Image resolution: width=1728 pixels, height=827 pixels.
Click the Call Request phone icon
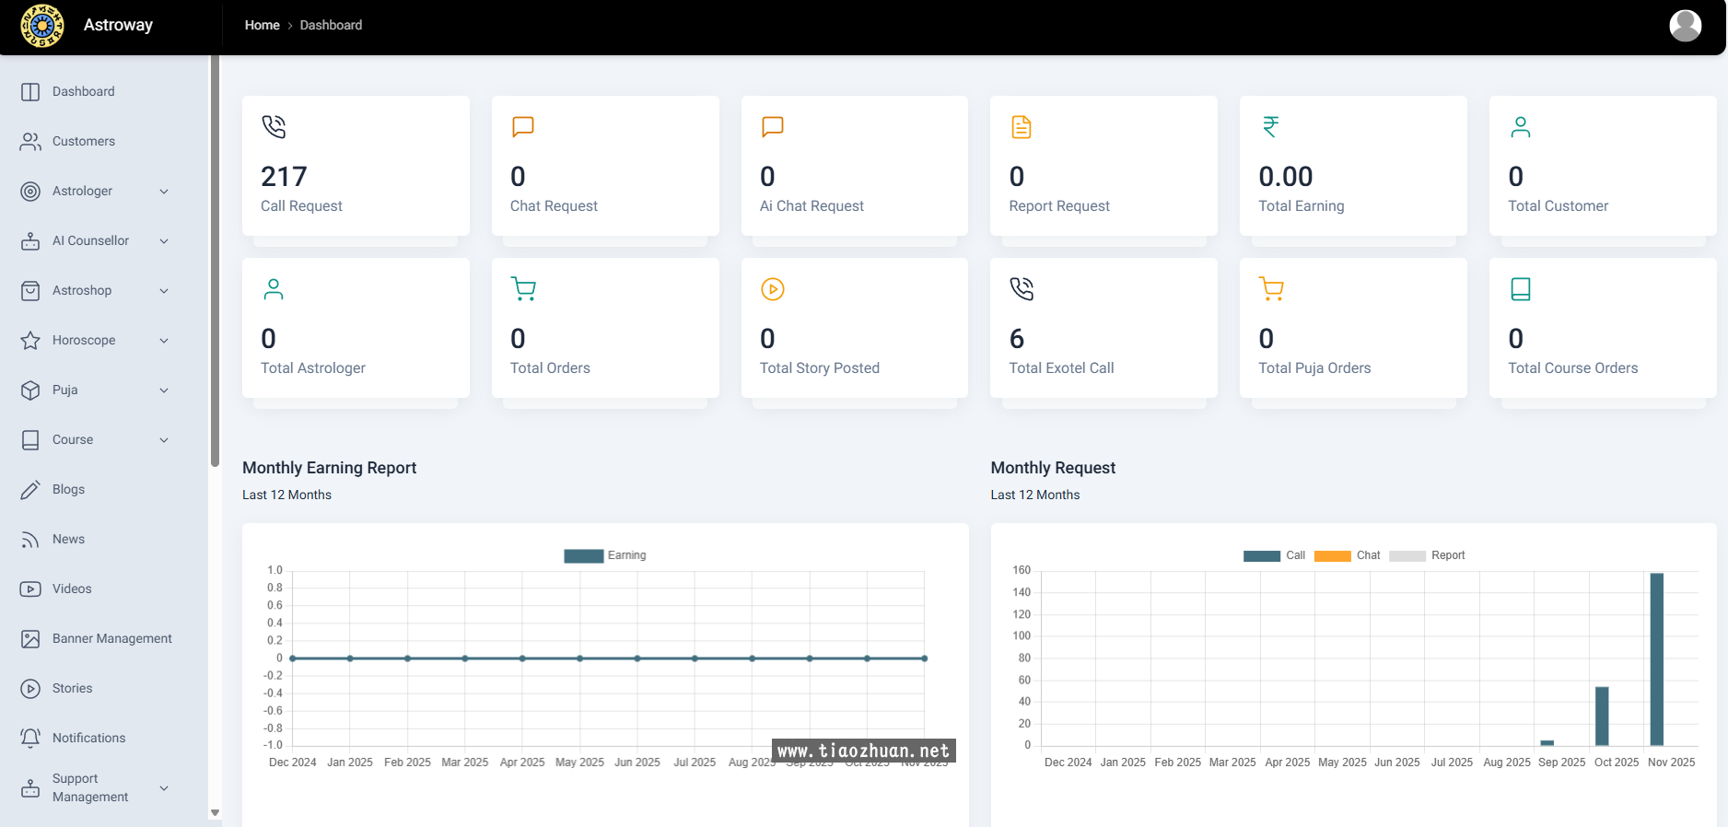tap(274, 127)
